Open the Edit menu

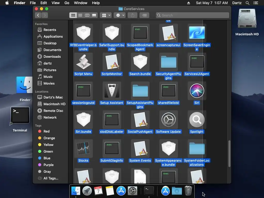(x=44, y=3)
